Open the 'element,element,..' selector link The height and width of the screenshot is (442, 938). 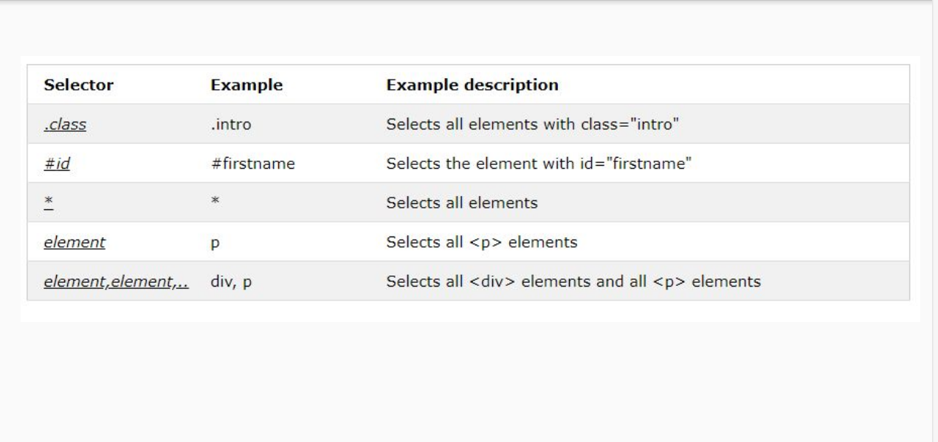coord(114,281)
